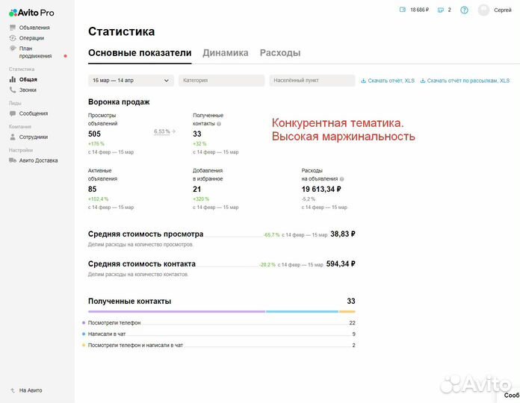Open Звонки phone icon in sidebar
This screenshot has width=520, height=403.
point(13,90)
